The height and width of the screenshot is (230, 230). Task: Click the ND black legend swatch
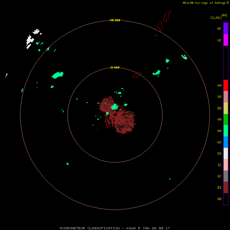click(226, 199)
